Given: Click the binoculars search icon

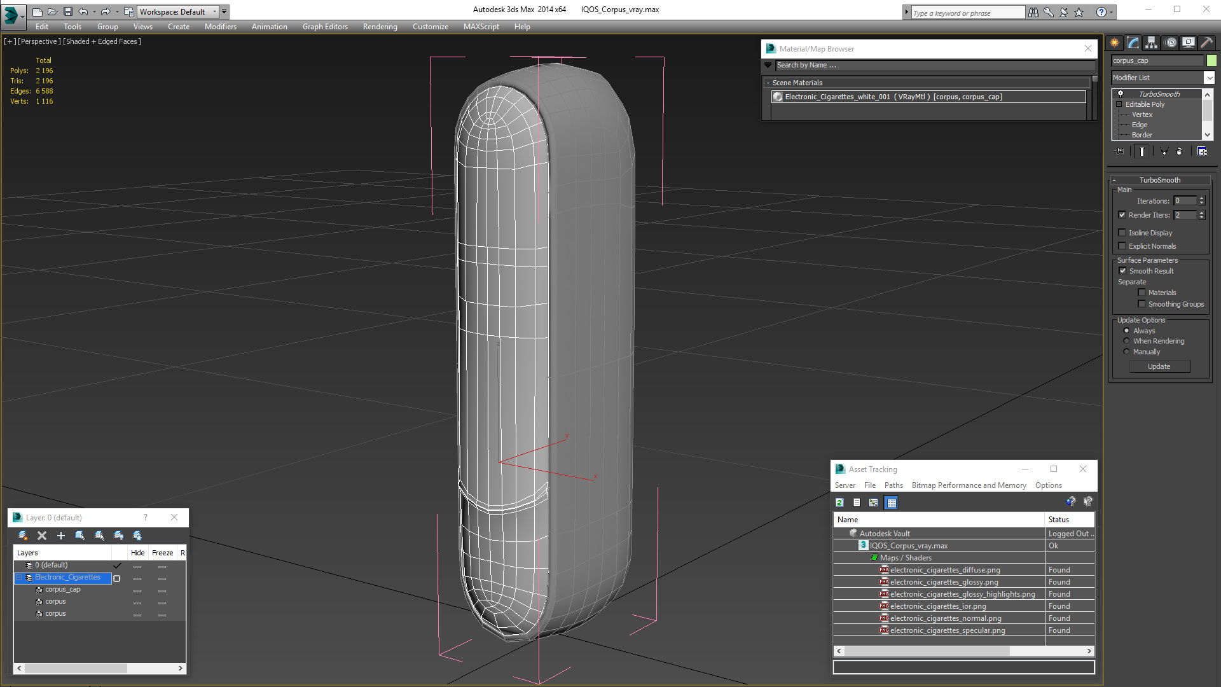Looking at the screenshot, I should coord(1033,12).
